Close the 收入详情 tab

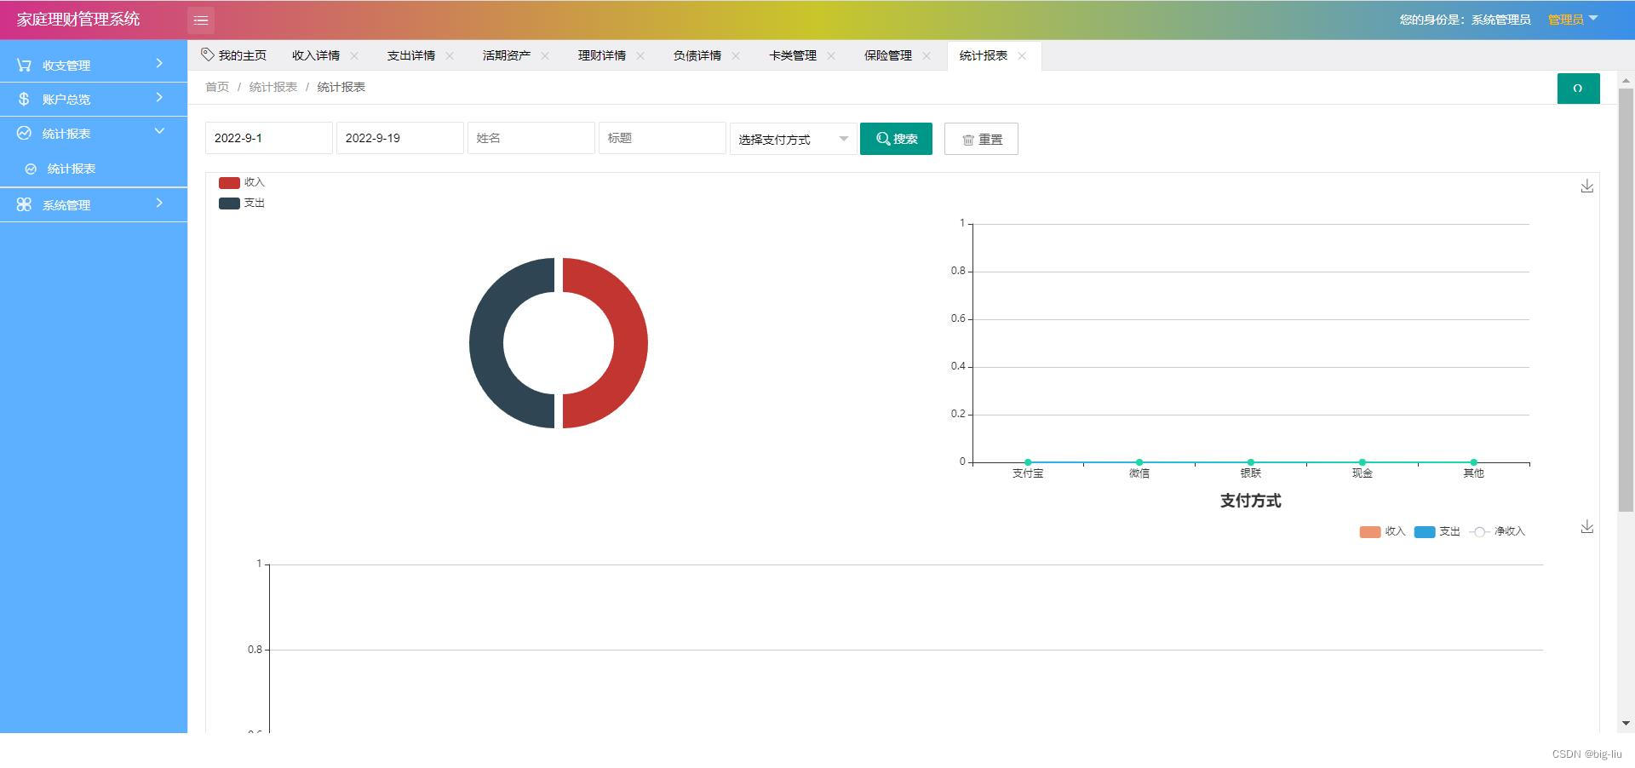[354, 55]
